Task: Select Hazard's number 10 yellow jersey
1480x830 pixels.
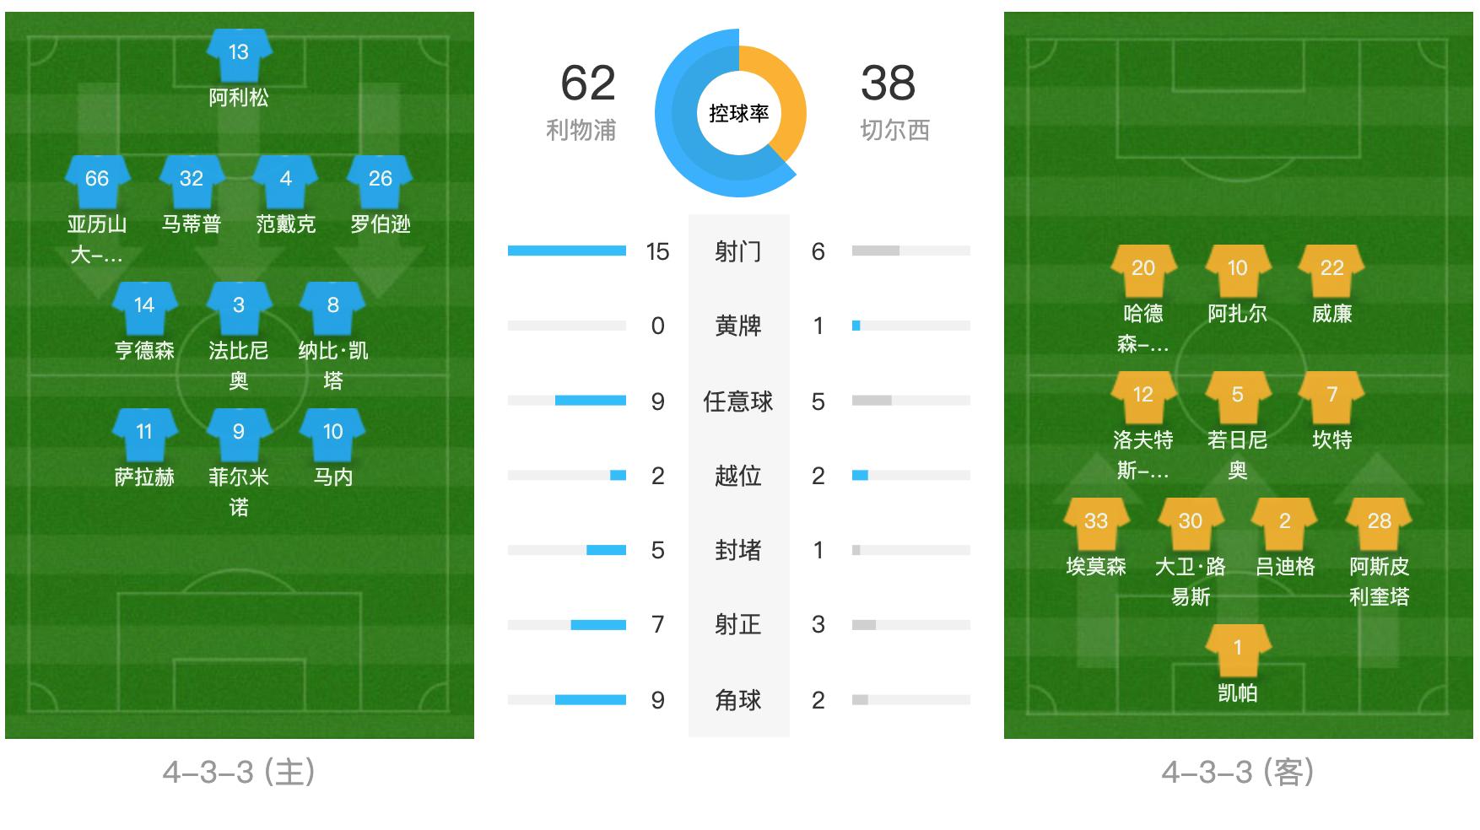Action: tap(1238, 269)
